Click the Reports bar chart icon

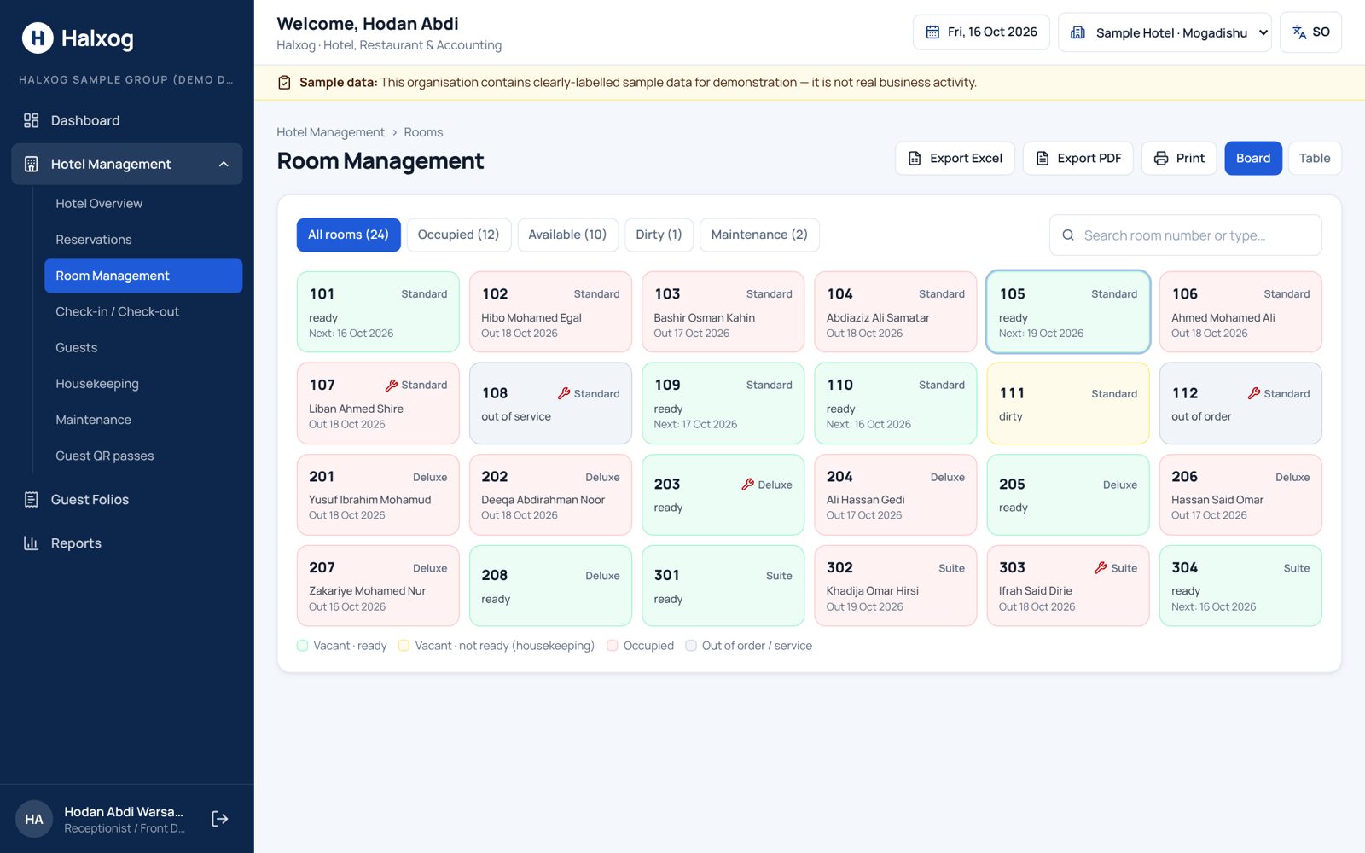32,543
